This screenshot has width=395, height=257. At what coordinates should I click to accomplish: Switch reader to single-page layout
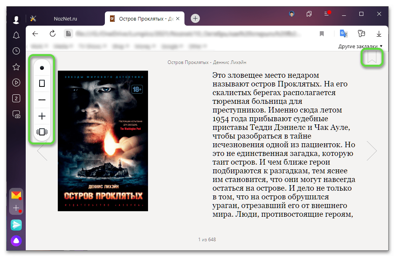tap(42, 84)
